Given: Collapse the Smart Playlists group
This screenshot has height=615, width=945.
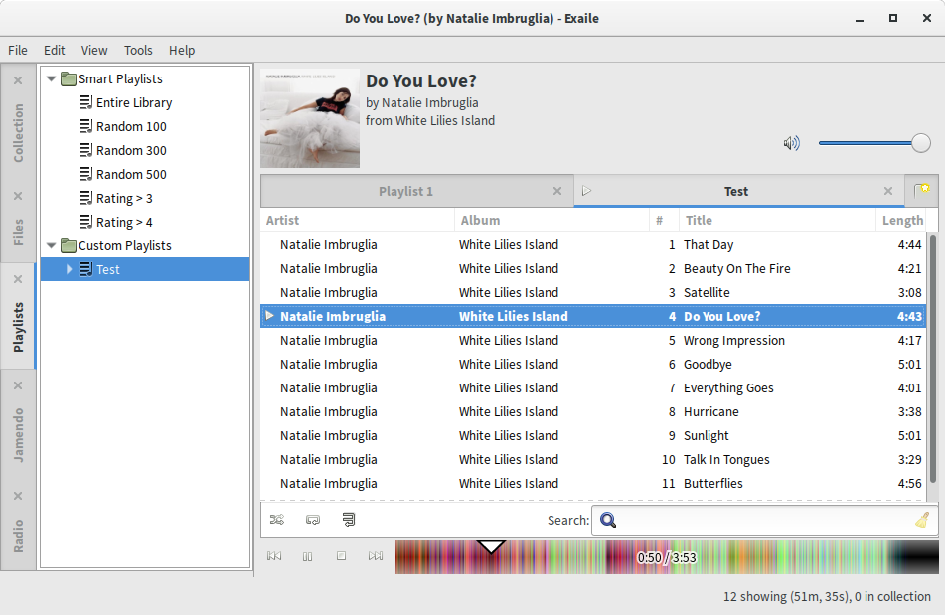Looking at the screenshot, I should point(52,78).
